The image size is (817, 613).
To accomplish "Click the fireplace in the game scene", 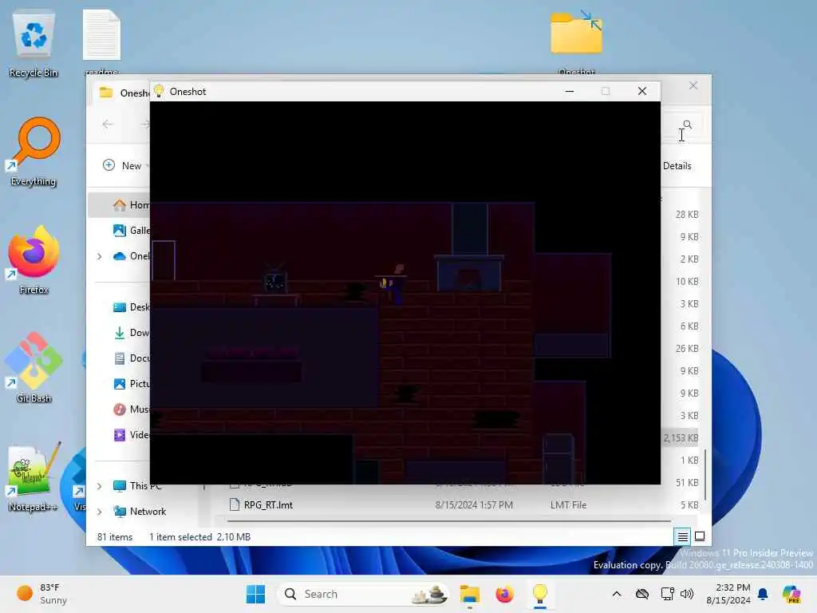I will 469,273.
